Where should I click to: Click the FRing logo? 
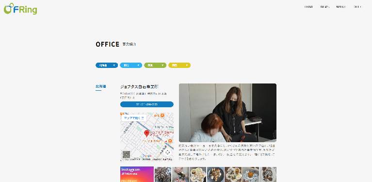[x=20, y=9]
